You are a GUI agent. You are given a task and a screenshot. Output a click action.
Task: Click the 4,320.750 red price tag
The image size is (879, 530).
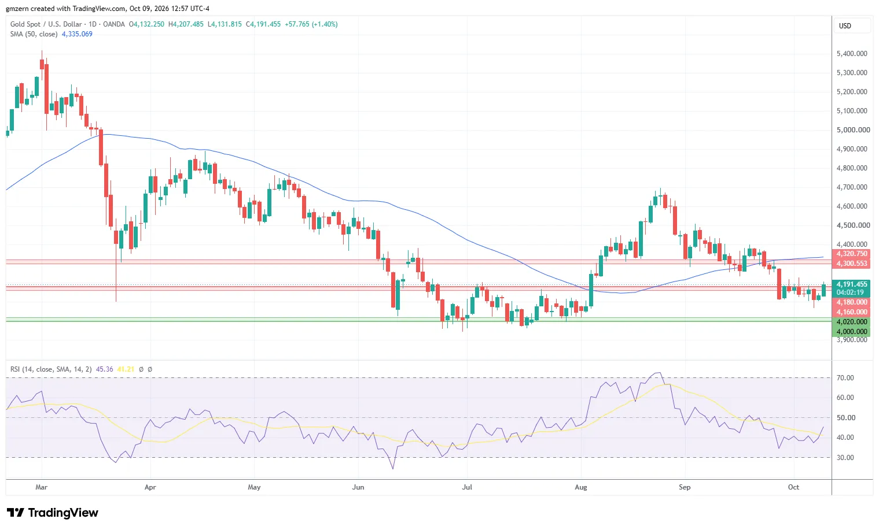tap(852, 254)
